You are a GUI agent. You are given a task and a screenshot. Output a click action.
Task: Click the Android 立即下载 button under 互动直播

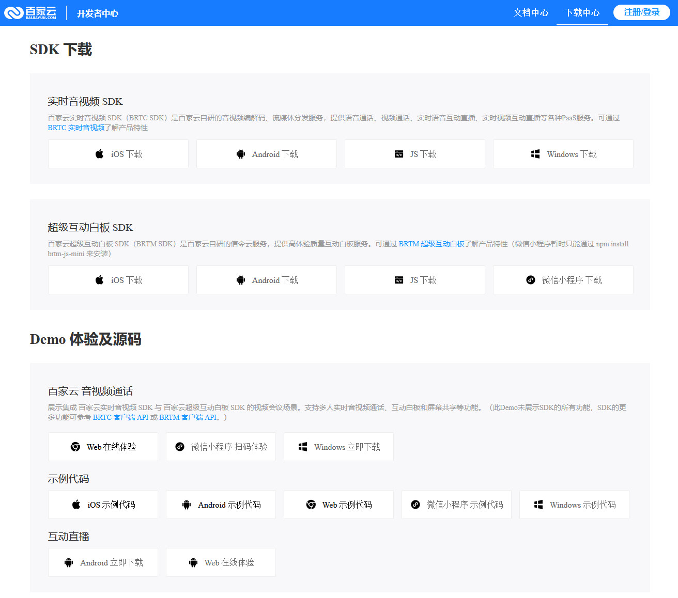[103, 562]
